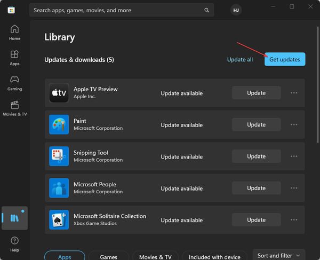Image resolution: width=320 pixels, height=260 pixels.
Task: Click the Paint title text
Action: click(80, 121)
